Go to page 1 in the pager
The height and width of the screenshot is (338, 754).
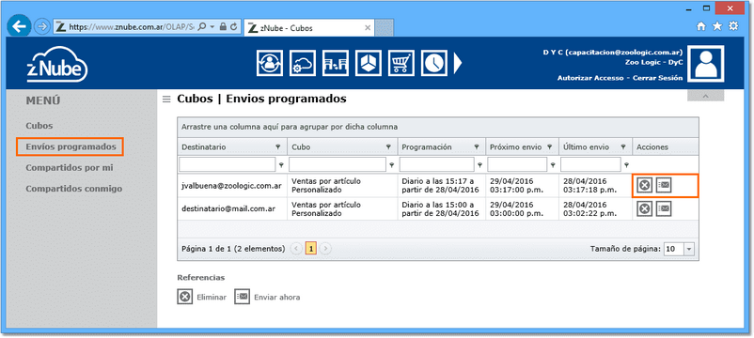(x=311, y=249)
